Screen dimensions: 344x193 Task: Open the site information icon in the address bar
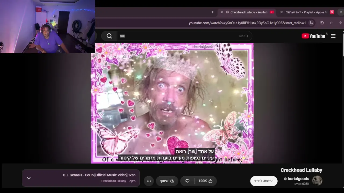point(311,23)
